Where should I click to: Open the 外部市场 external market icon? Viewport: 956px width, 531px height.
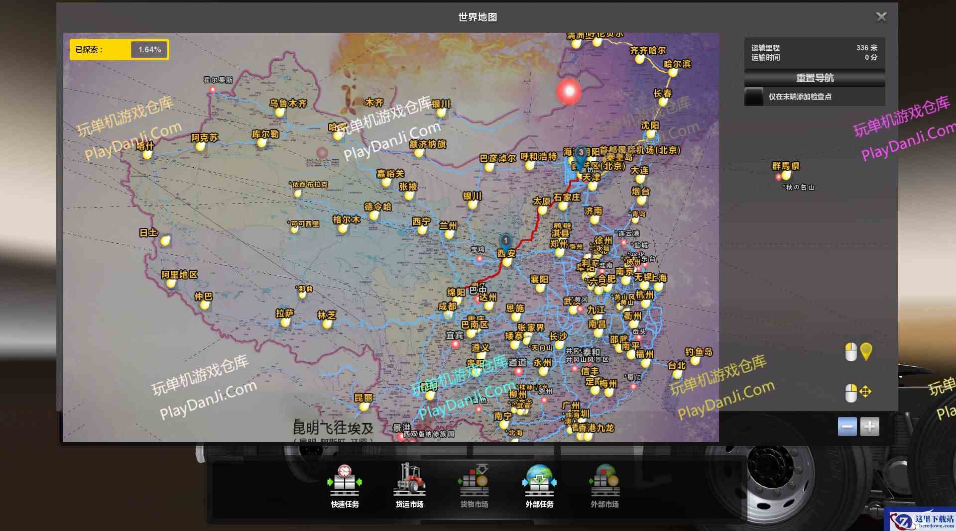click(604, 482)
